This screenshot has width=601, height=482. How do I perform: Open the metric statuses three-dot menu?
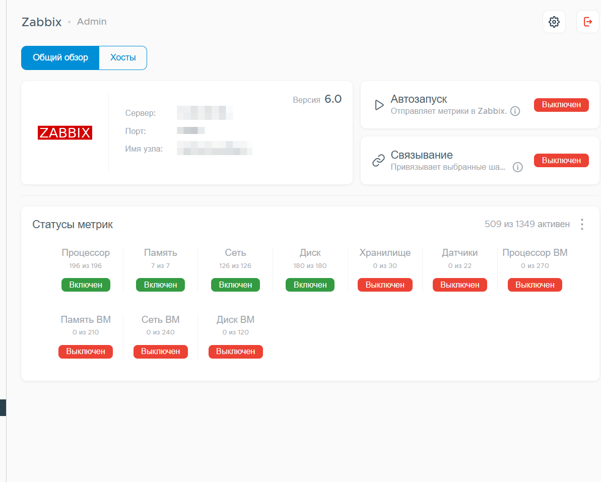[582, 224]
